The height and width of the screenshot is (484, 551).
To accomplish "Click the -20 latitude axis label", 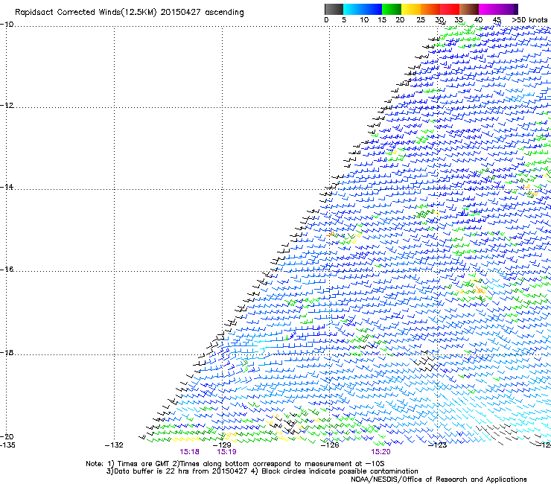I will (x=7, y=436).
